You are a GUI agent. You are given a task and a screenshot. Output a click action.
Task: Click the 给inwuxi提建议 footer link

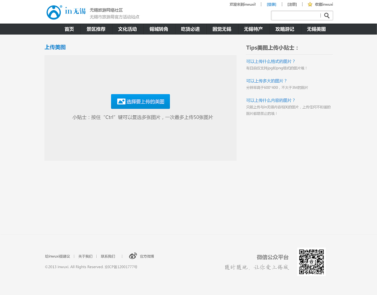point(57,256)
